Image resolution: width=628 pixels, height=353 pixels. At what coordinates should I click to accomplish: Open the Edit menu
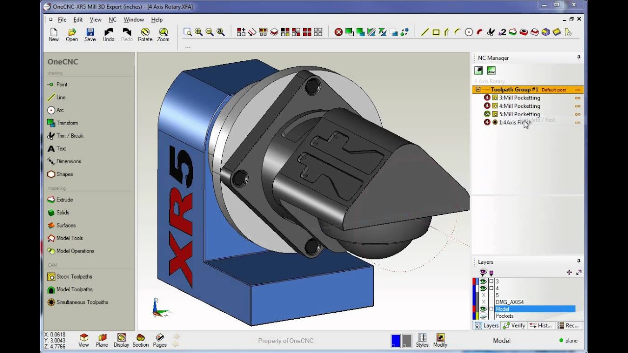(x=78, y=20)
